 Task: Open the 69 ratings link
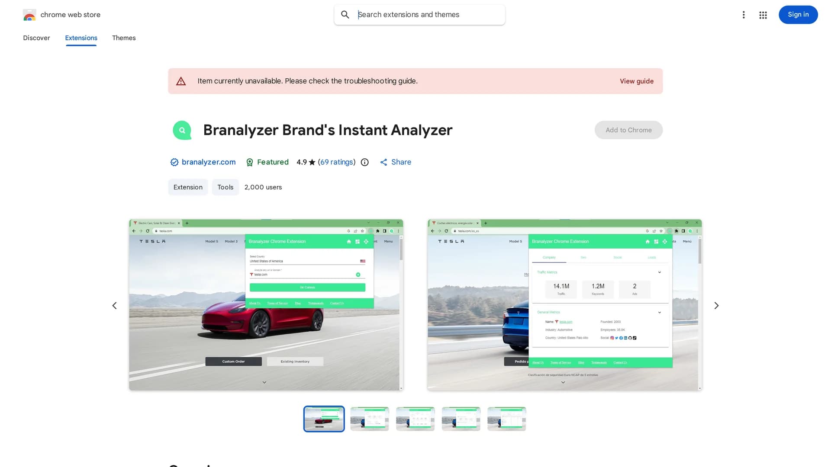point(337,162)
